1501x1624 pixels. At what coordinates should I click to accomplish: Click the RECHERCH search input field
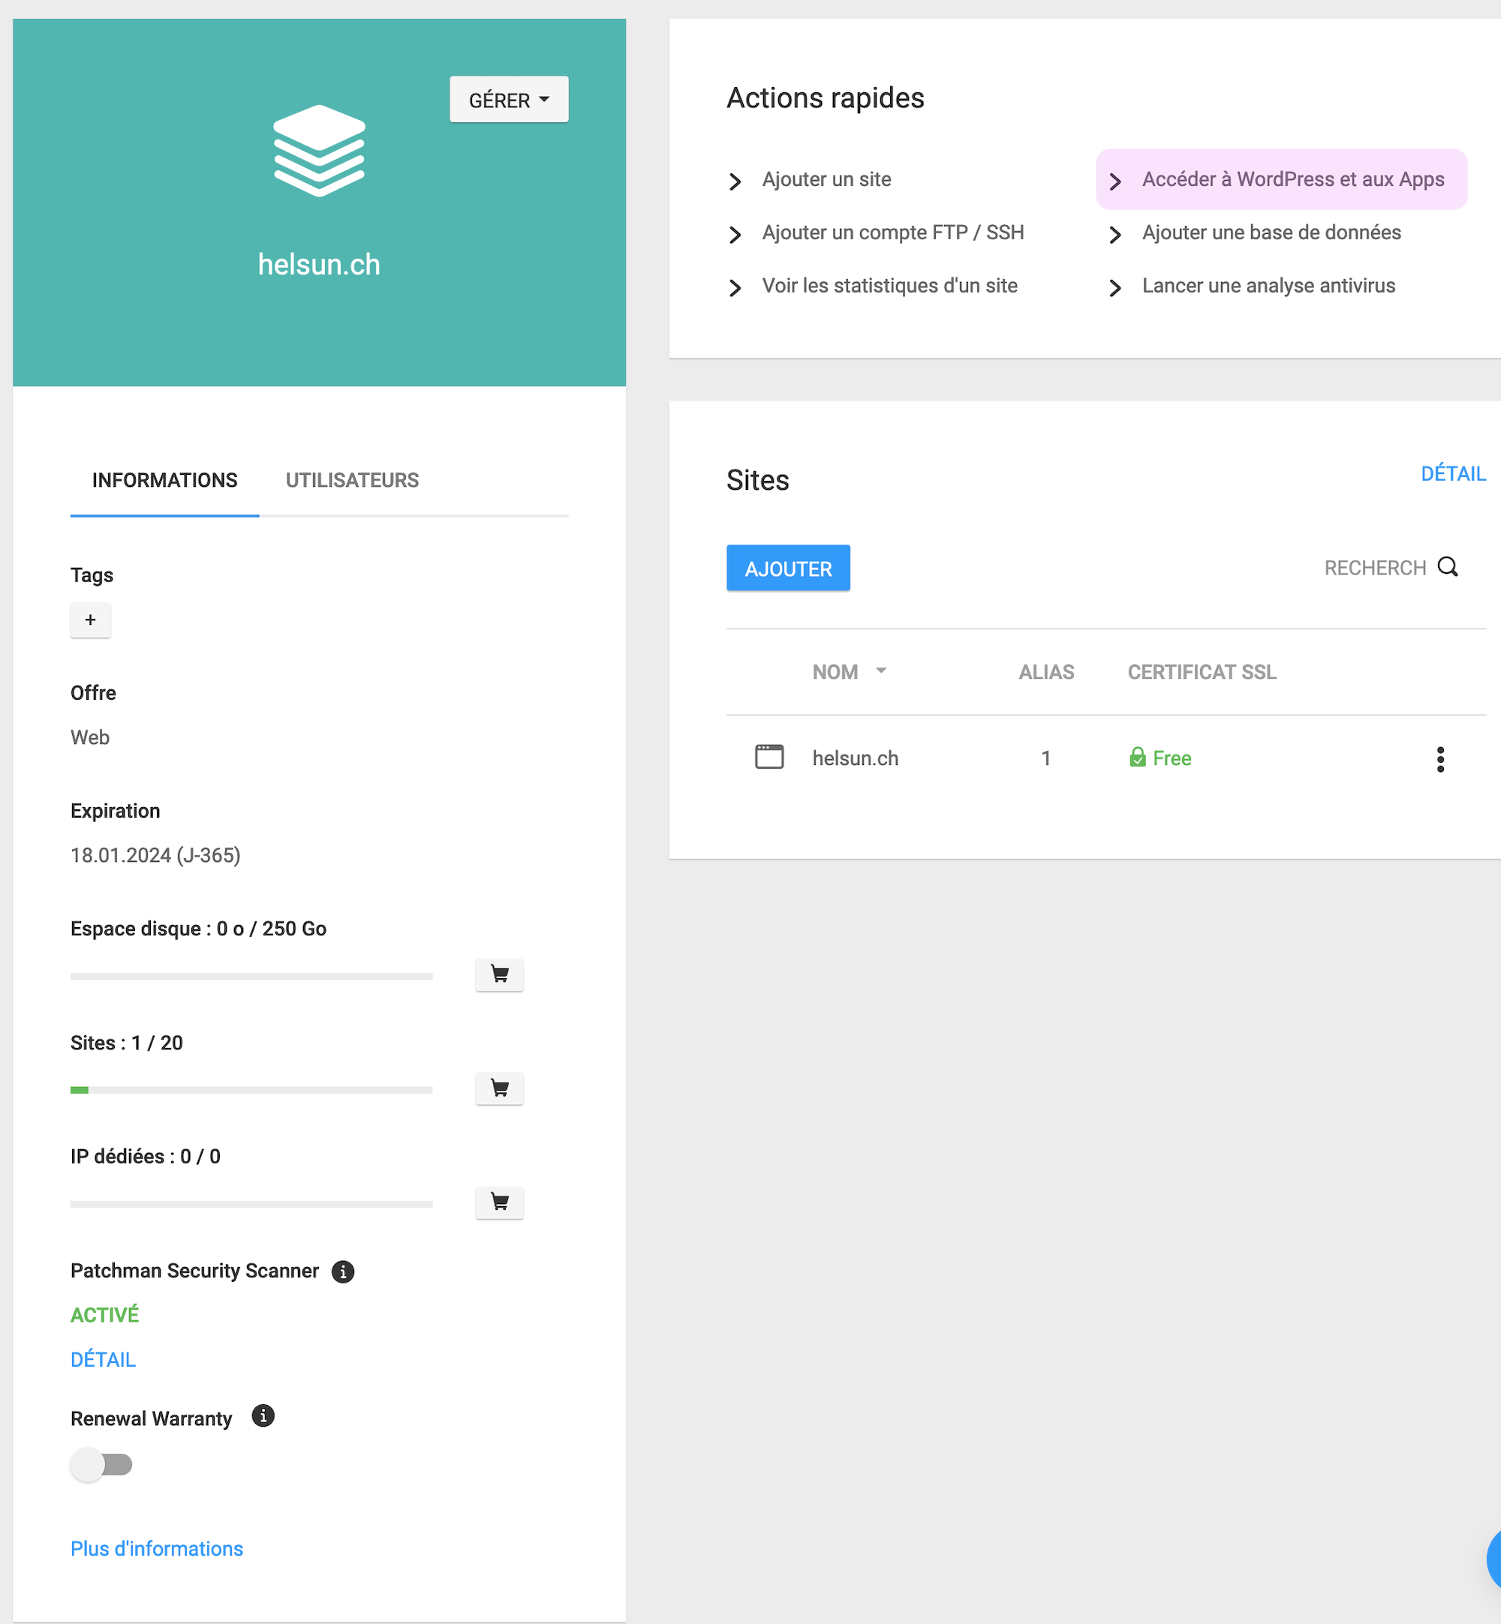tap(1373, 568)
